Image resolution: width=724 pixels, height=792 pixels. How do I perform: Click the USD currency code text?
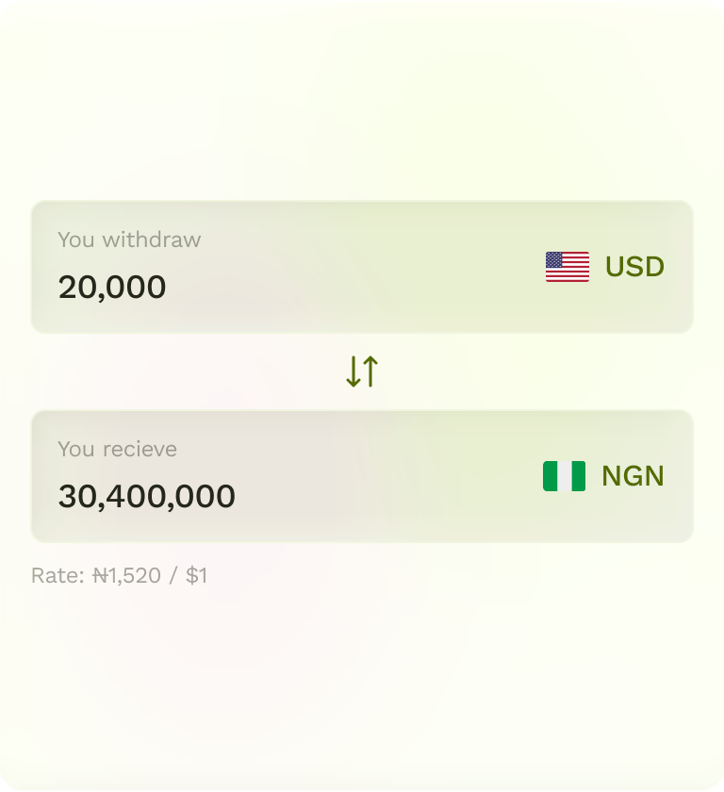pos(634,267)
